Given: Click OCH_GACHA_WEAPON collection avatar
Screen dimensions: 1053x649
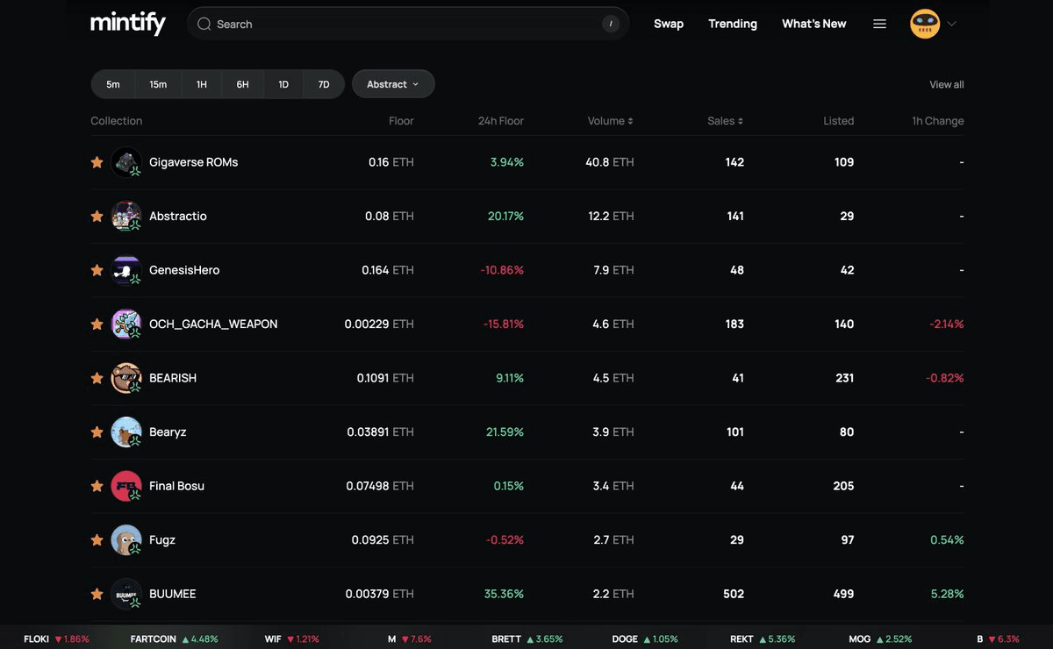Looking at the screenshot, I should pos(126,324).
